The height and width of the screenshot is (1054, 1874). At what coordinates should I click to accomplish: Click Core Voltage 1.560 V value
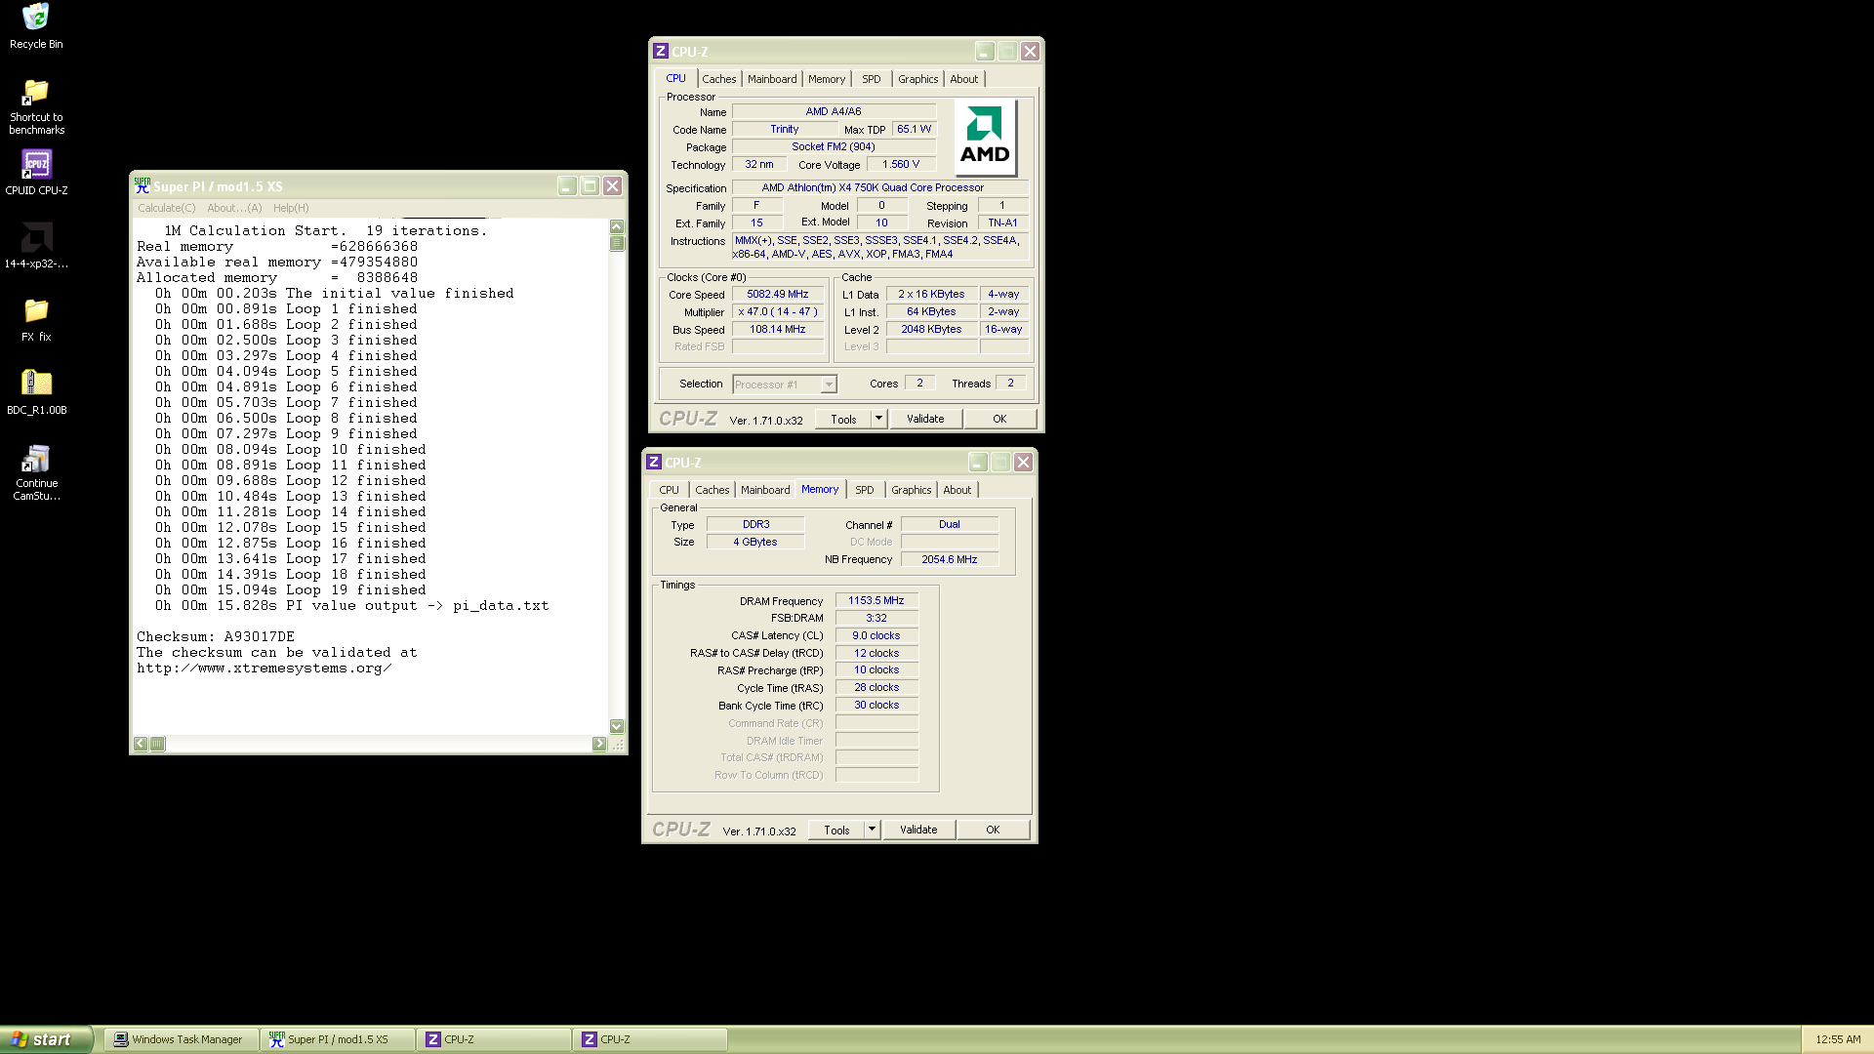click(901, 164)
